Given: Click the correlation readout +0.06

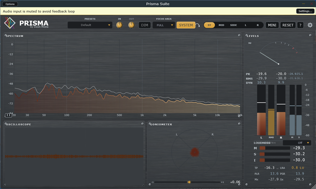Looking at the screenshot, I should [235, 182].
